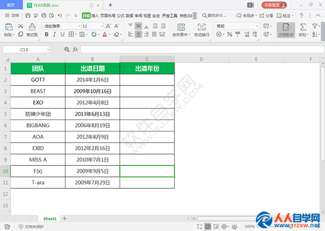Switch to normal grid view in status bar
Image resolution: width=325 pixels, height=231 pixels.
pyautogui.click(x=208, y=226)
